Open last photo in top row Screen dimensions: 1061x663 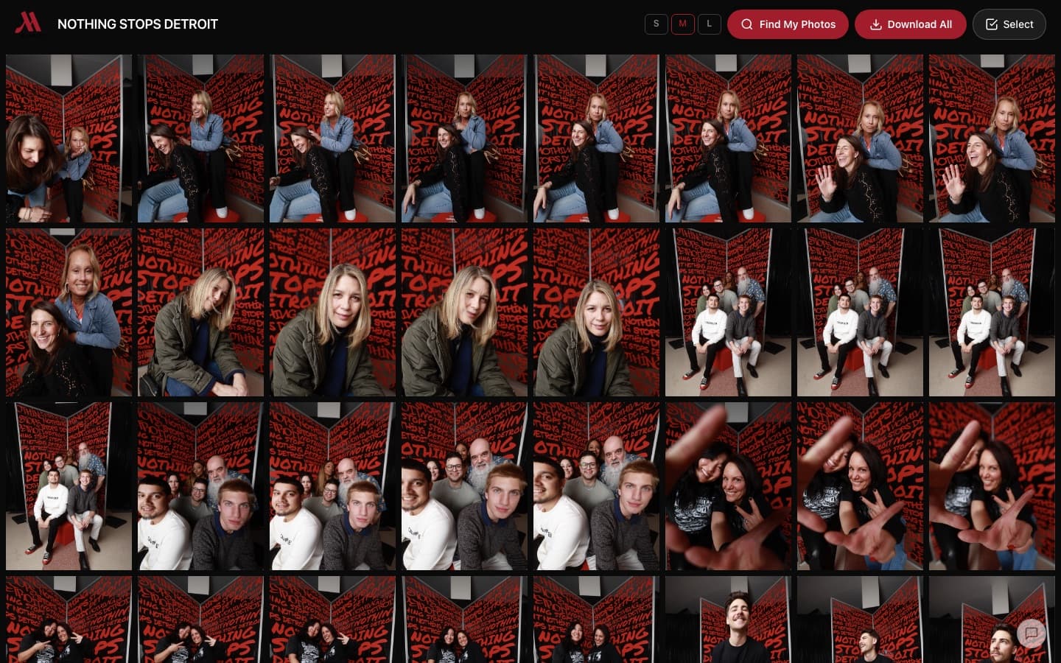[x=992, y=138]
